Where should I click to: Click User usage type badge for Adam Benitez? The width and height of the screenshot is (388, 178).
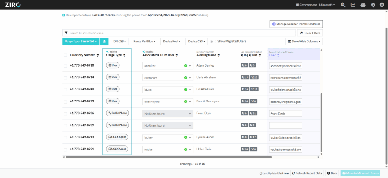pos(113,65)
